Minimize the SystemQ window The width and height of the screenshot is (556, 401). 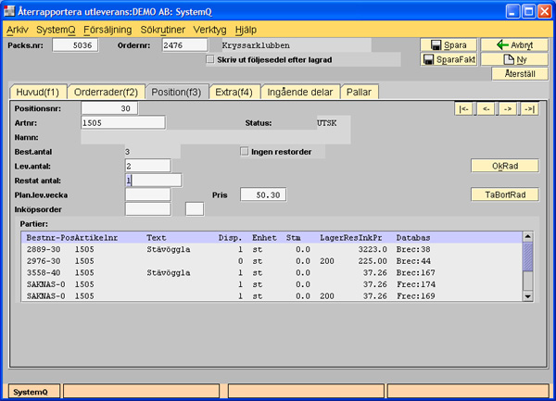point(512,12)
